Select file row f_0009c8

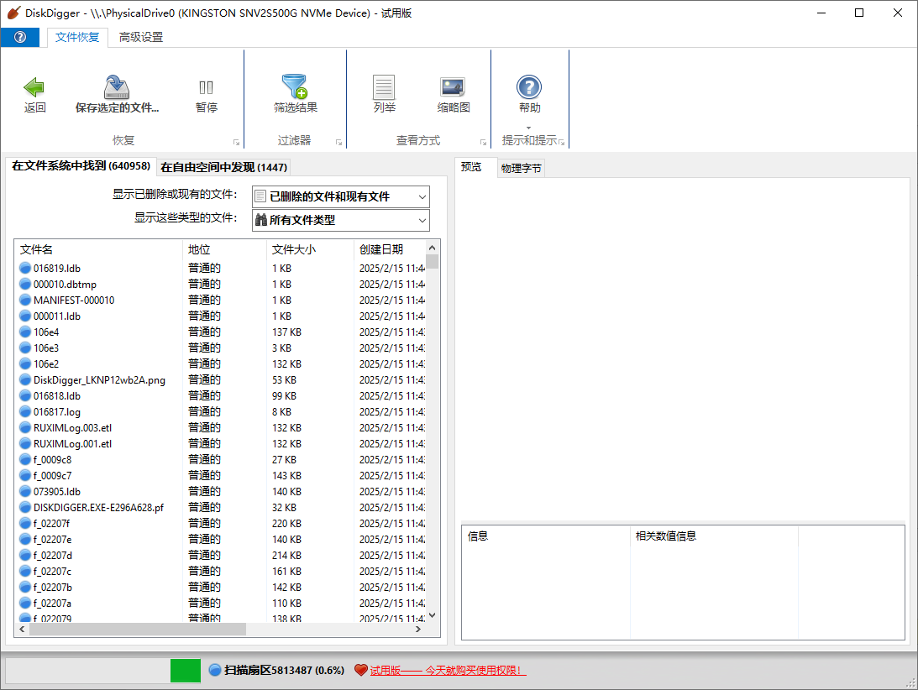tap(220, 459)
